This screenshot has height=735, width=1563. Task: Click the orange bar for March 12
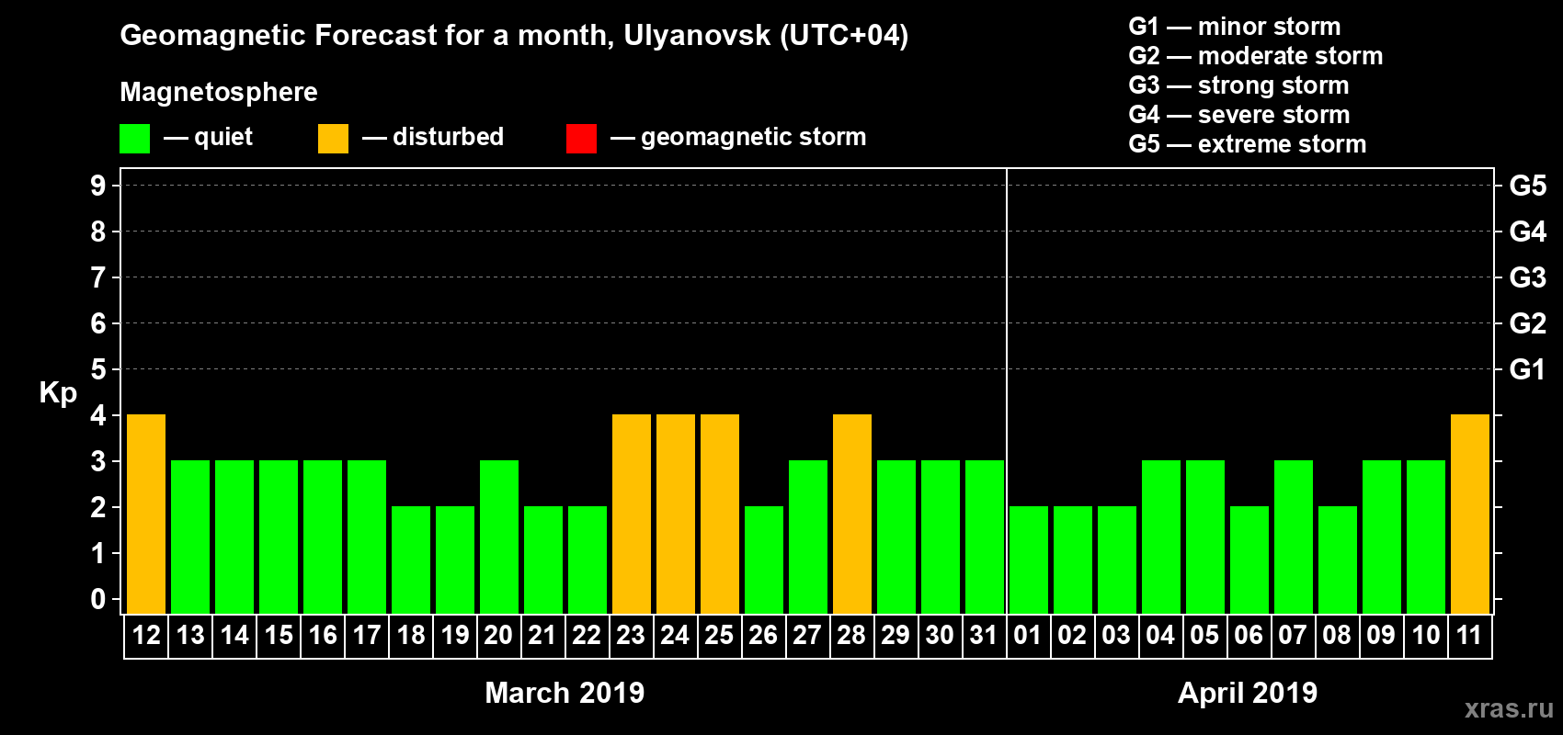[x=146, y=514]
